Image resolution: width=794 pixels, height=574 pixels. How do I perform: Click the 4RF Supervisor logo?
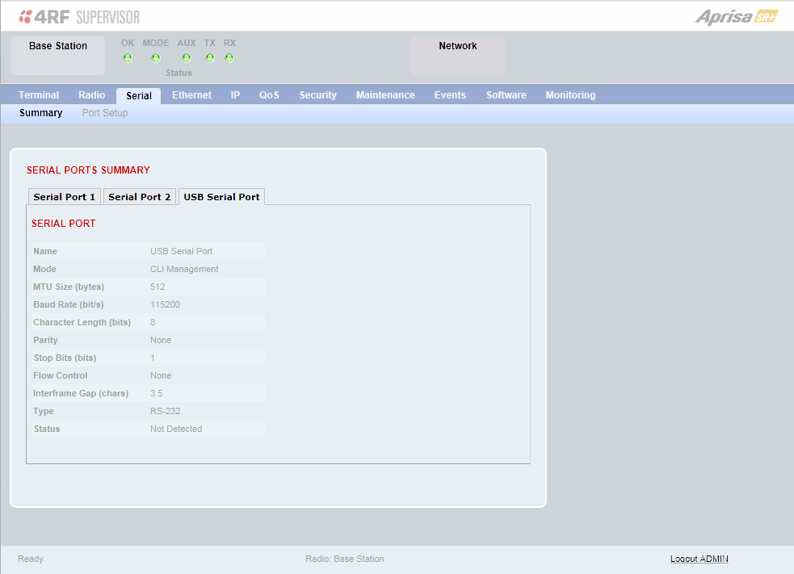click(79, 17)
